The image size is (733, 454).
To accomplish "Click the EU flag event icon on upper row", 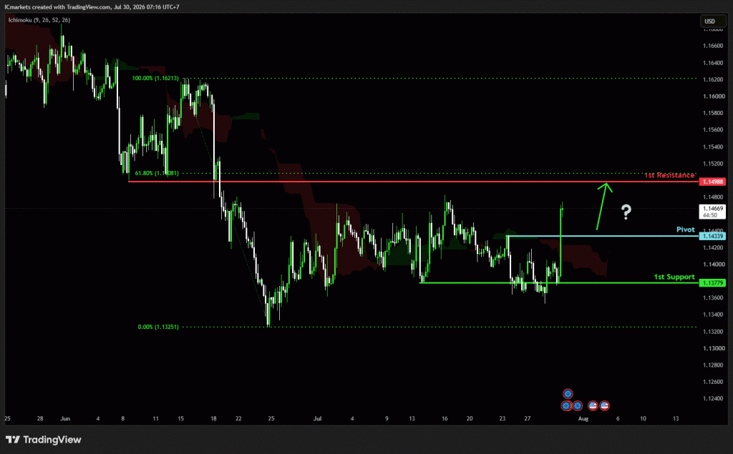I will [568, 394].
